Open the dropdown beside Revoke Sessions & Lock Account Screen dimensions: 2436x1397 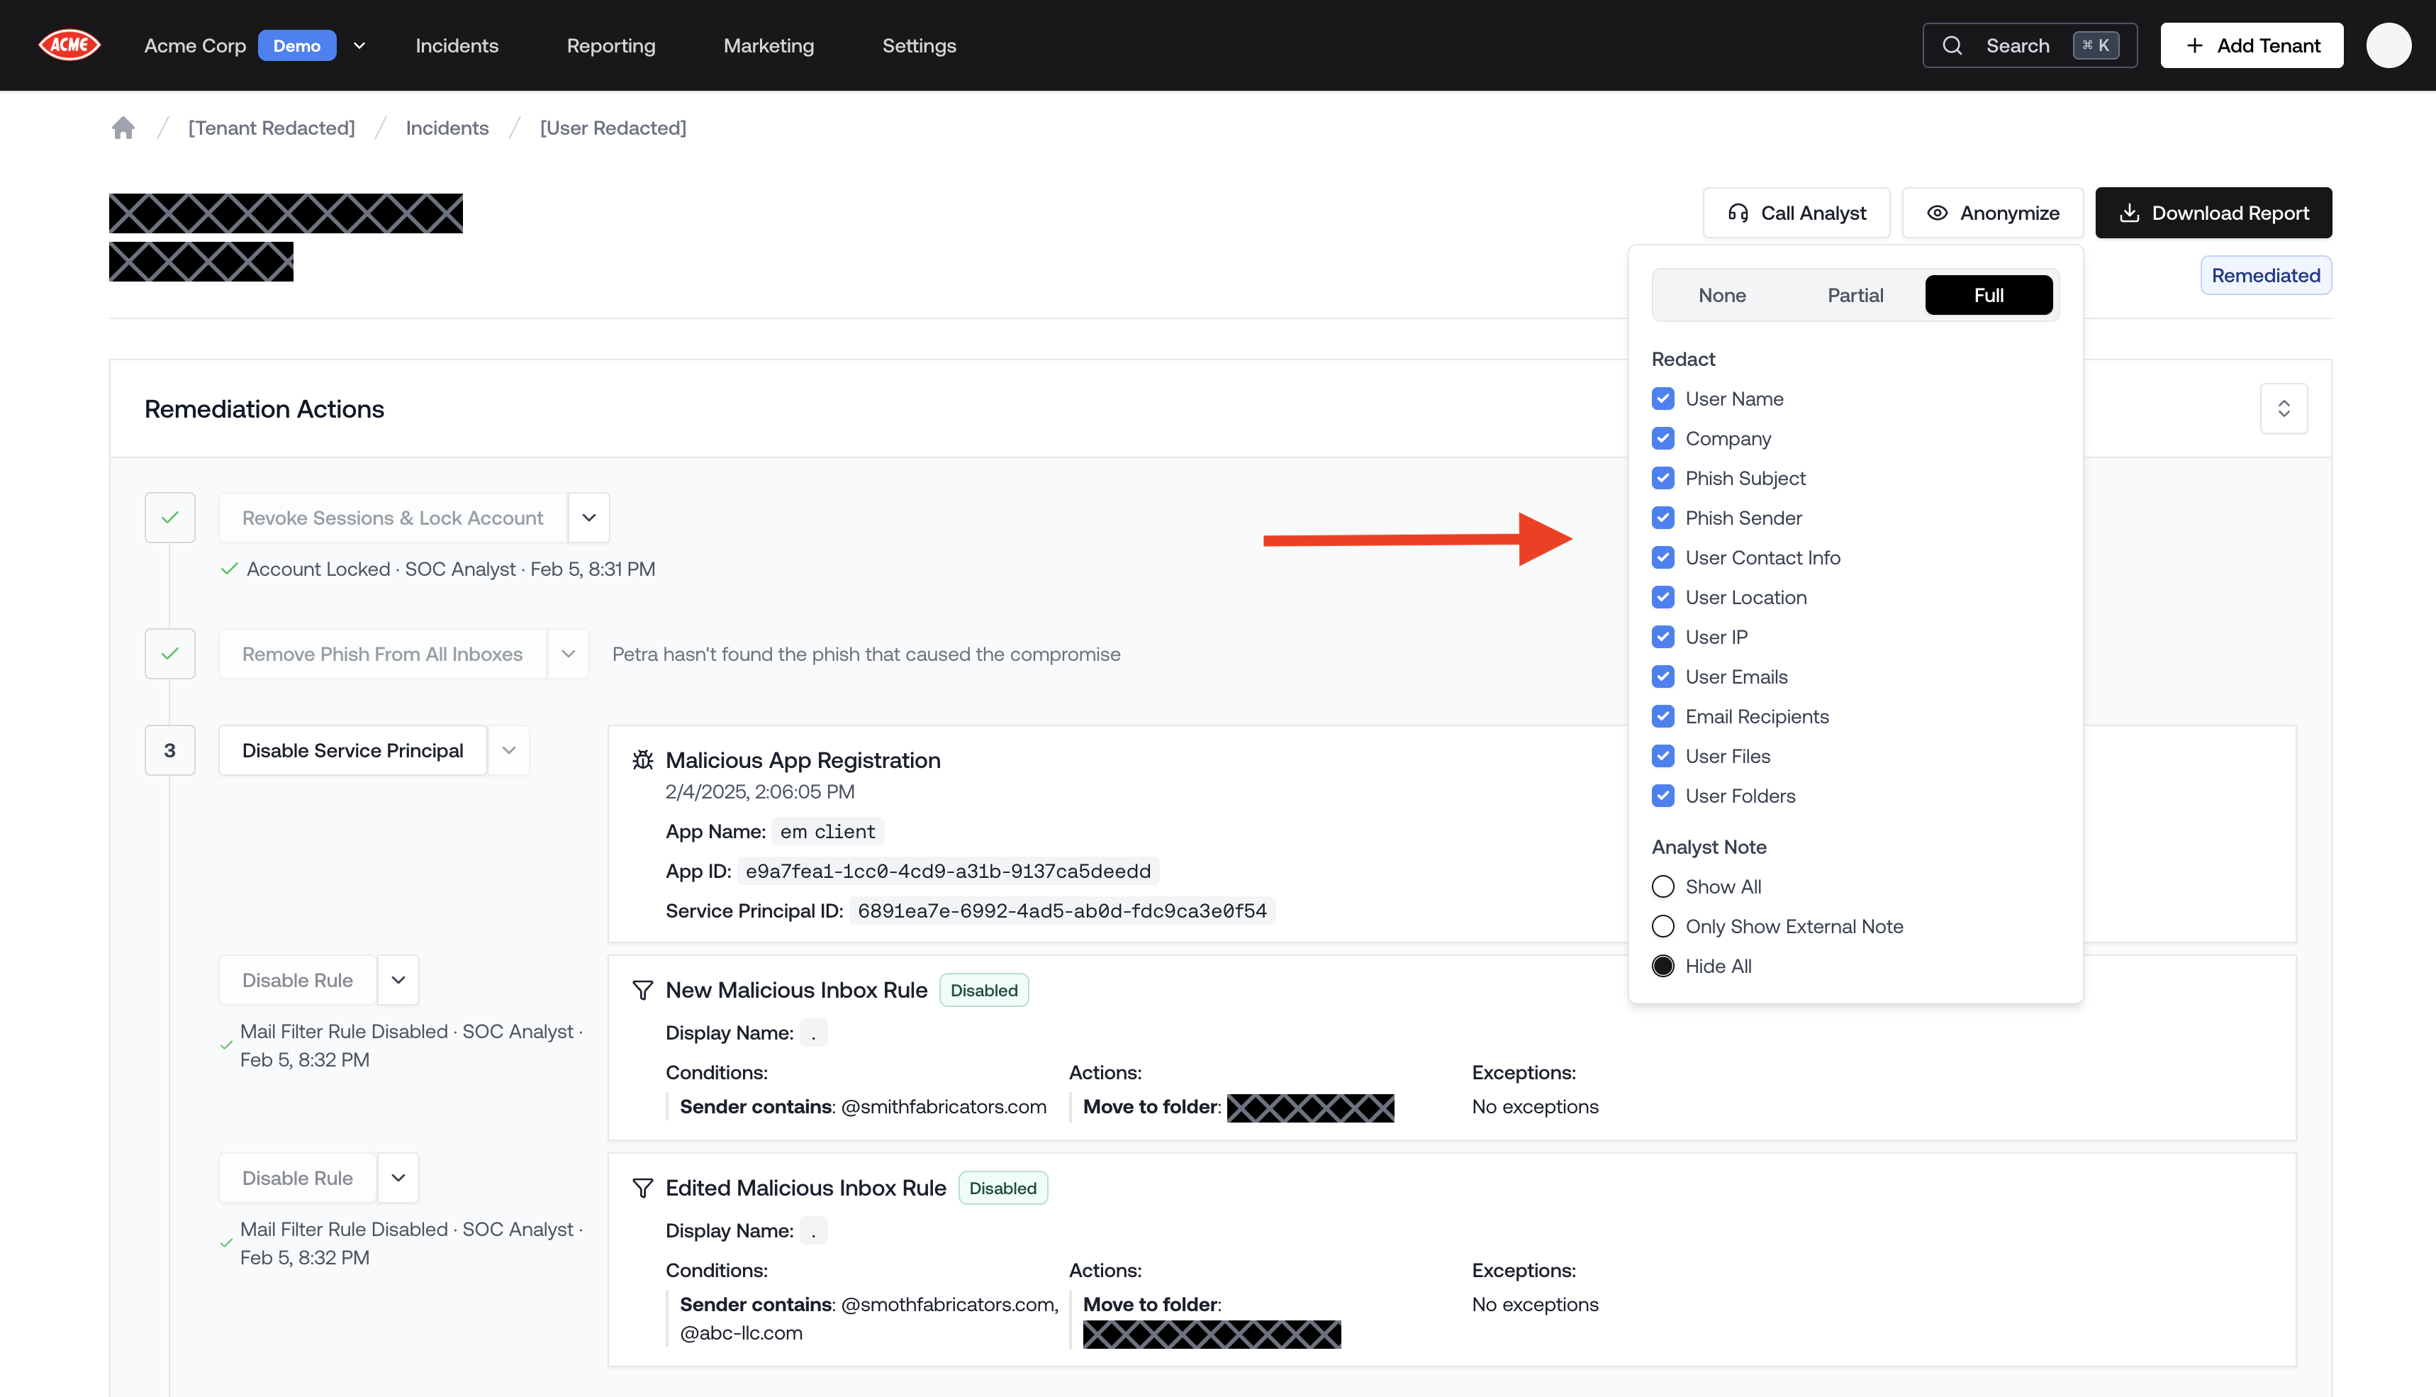tap(588, 517)
